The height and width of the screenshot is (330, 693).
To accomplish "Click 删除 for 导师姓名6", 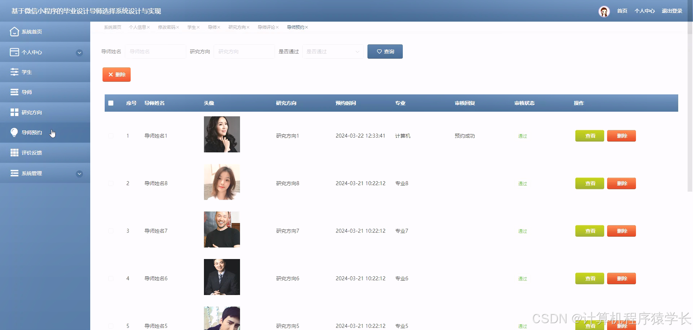I will [622, 278].
